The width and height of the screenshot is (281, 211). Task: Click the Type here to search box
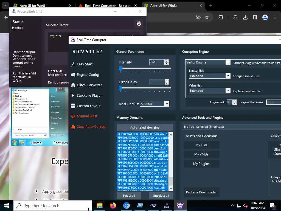pos(53,206)
